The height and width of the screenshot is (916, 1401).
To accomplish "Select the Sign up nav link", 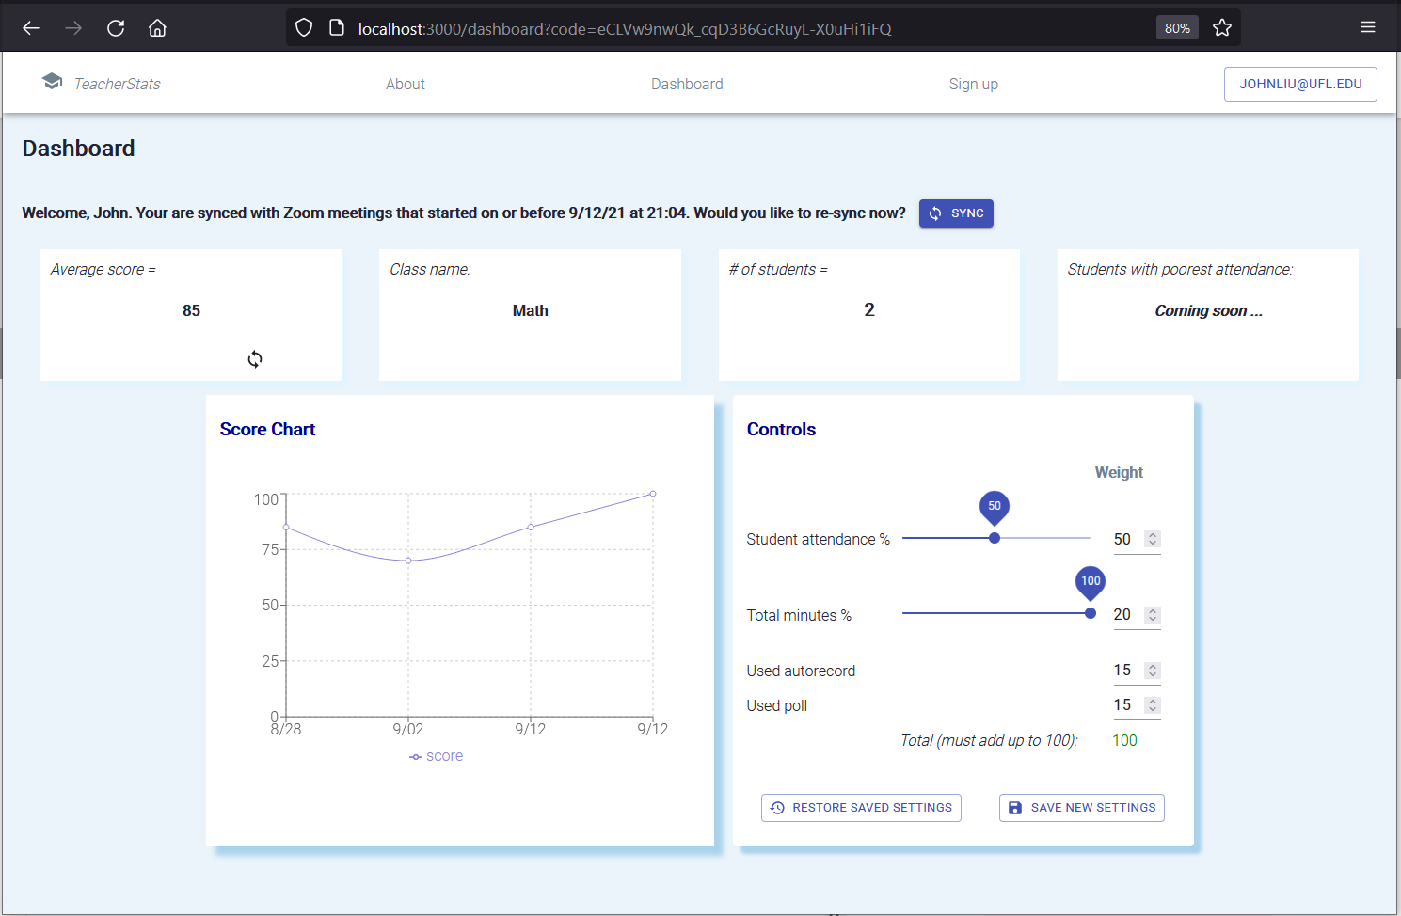I will point(974,84).
